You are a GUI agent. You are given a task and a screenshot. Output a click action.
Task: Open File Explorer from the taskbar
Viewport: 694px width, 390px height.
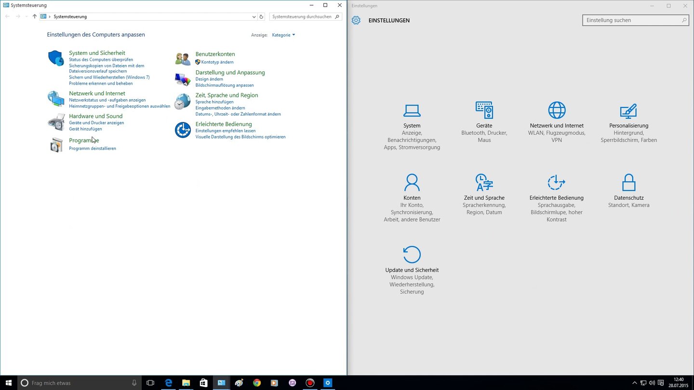pos(186,383)
